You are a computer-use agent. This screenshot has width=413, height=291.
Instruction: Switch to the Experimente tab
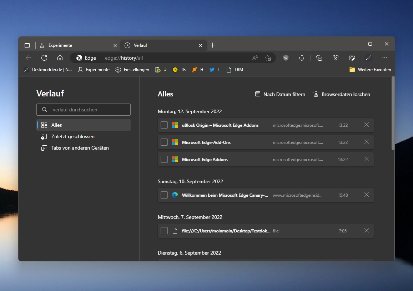[x=78, y=45]
